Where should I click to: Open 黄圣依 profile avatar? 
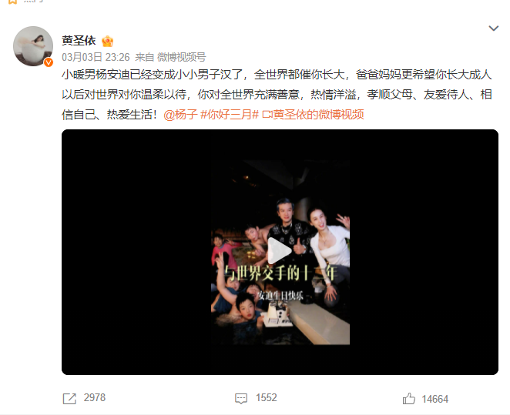(33, 46)
